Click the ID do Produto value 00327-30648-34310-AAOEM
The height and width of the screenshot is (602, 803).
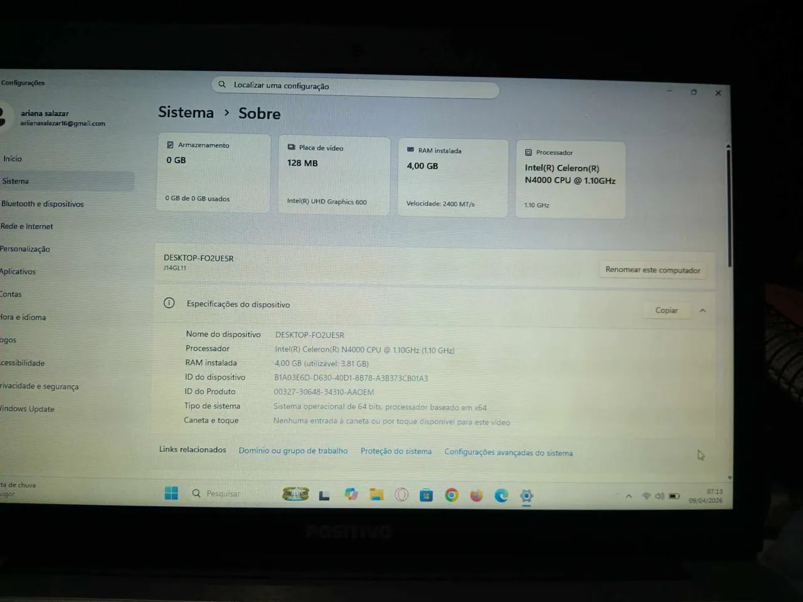324,392
